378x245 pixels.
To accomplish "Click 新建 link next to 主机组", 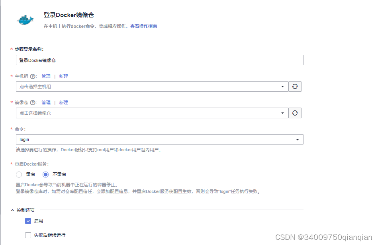I will coord(64,76).
